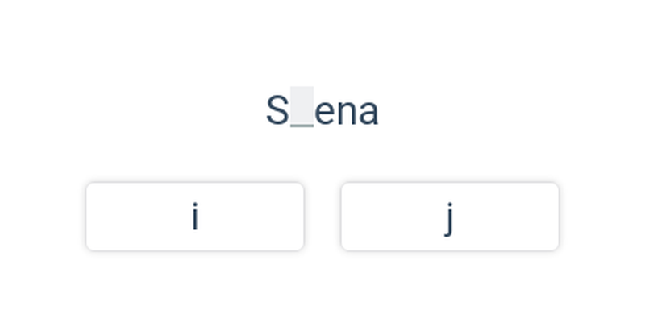Viewport: 645px width, 322px height.
Task: Click the capital S in the word
Action: pyautogui.click(x=277, y=110)
